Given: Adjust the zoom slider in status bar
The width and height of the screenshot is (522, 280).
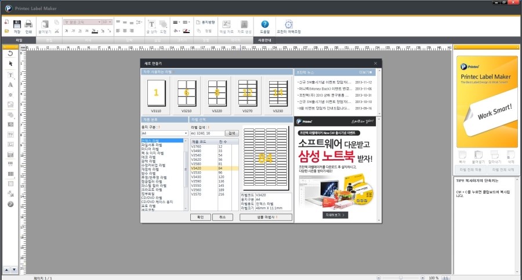Looking at the screenshot, I should [400, 278].
